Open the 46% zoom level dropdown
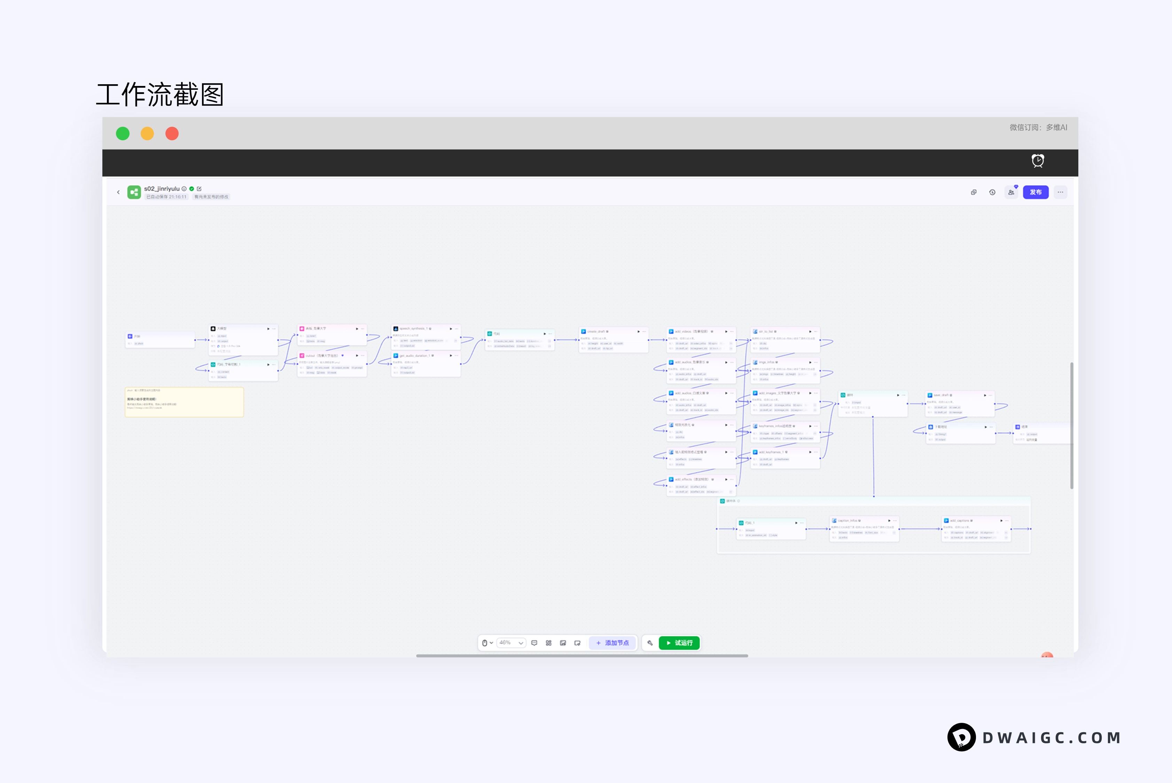The height and width of the screenshot is (783, 1172). coord(511,643)
